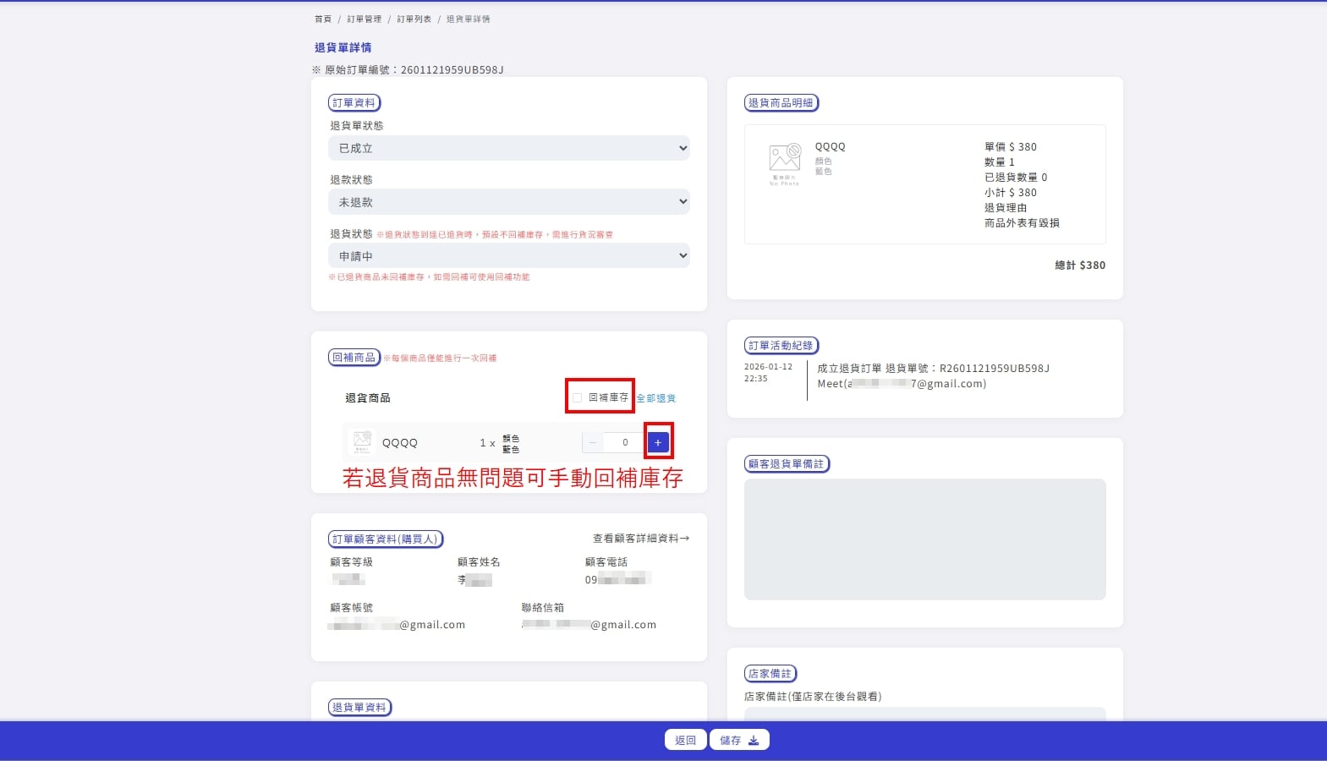Click the 已退貨數量 0 line
Image resolution: width=1327 pixels, height=761 pixels.
1016,178
